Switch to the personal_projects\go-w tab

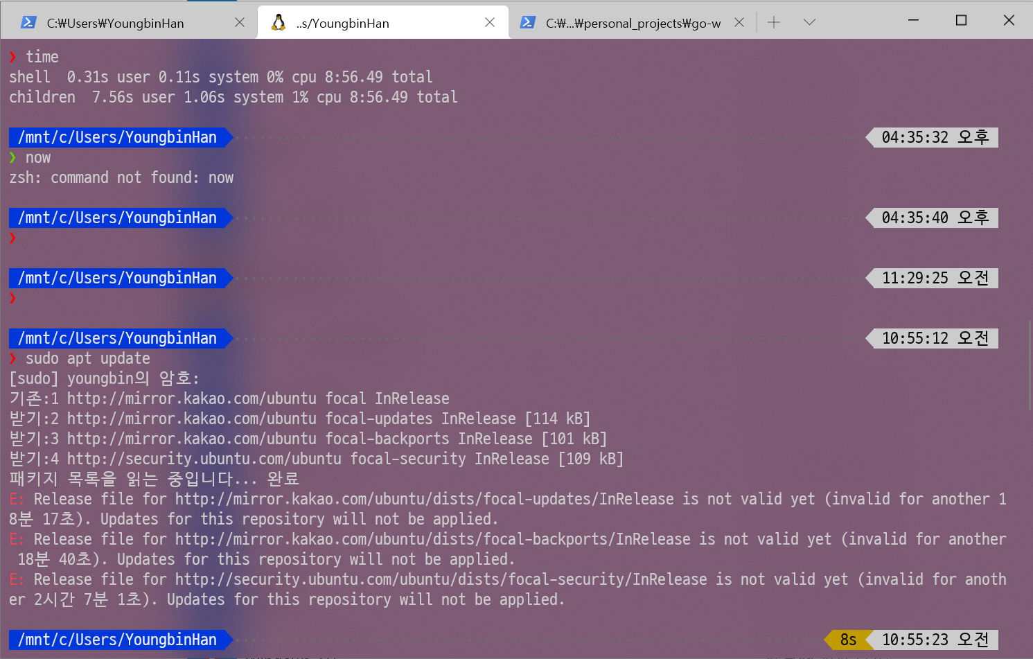(633, 24)
